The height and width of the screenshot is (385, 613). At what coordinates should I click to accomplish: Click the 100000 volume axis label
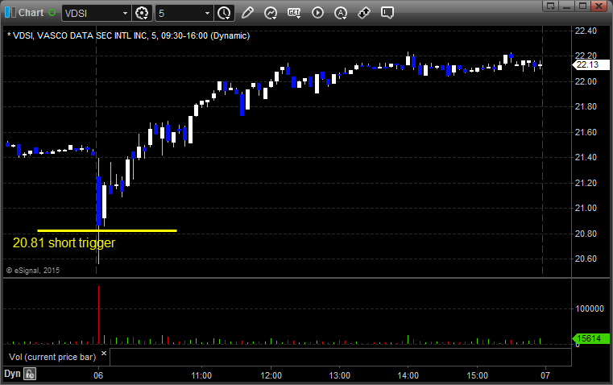[x=589, y=308]
